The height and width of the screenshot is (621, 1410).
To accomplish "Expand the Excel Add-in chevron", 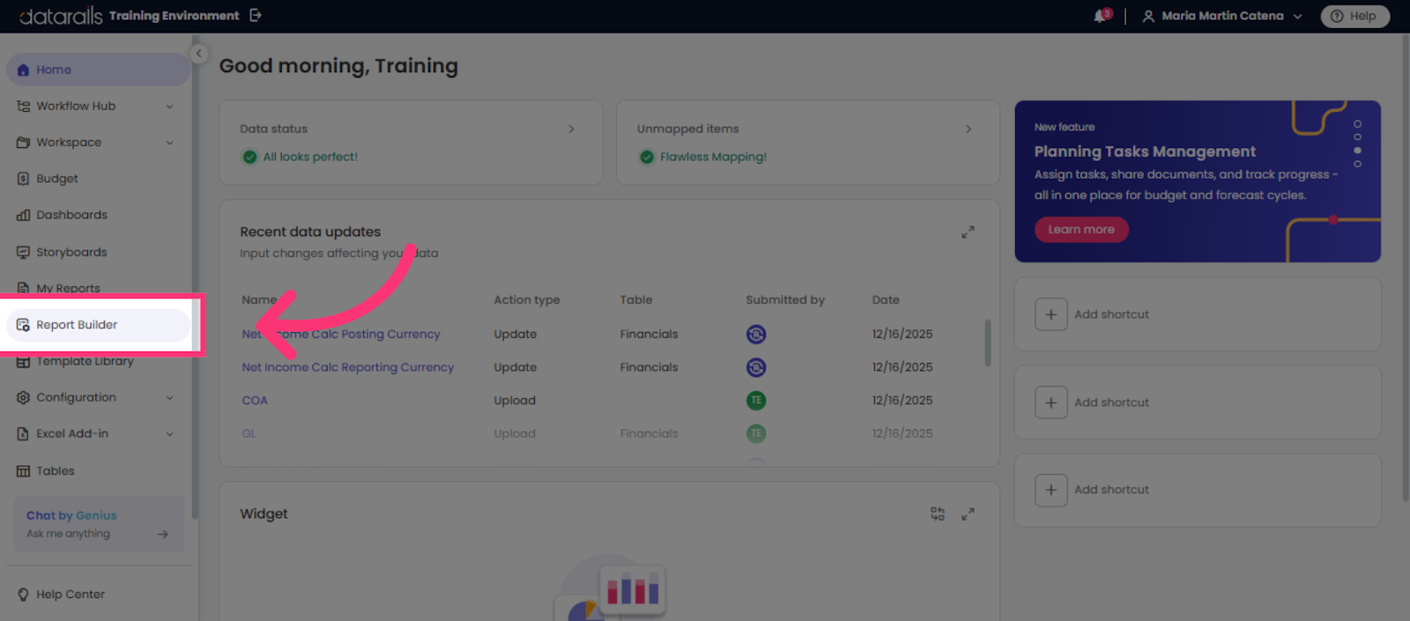I will (x=170, y=434).
